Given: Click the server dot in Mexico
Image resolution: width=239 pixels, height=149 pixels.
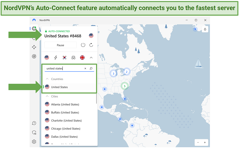Looking at the screenshot, I should click(x=102, y=107).
